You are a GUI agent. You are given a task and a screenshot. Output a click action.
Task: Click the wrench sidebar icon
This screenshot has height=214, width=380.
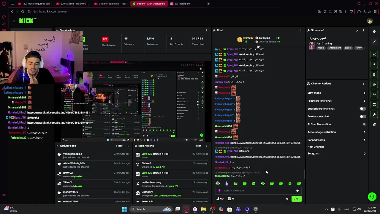[374, 114]
